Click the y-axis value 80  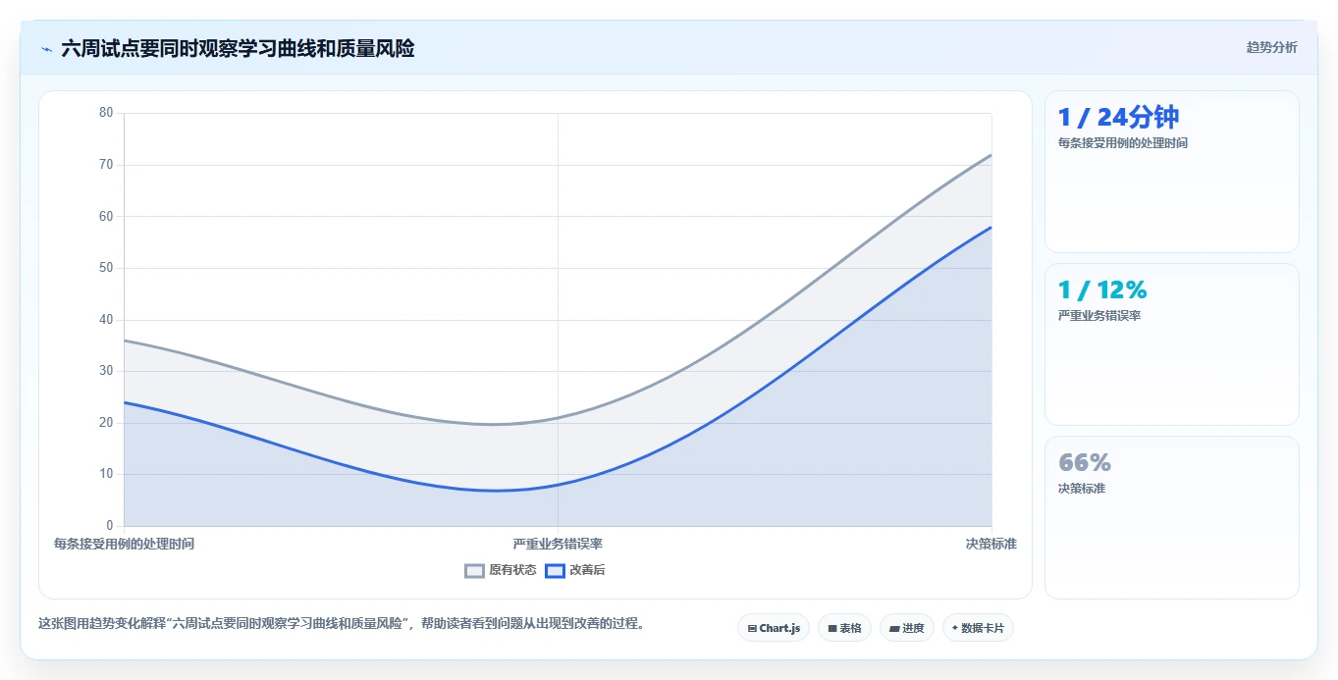click(x=106, y=113)
